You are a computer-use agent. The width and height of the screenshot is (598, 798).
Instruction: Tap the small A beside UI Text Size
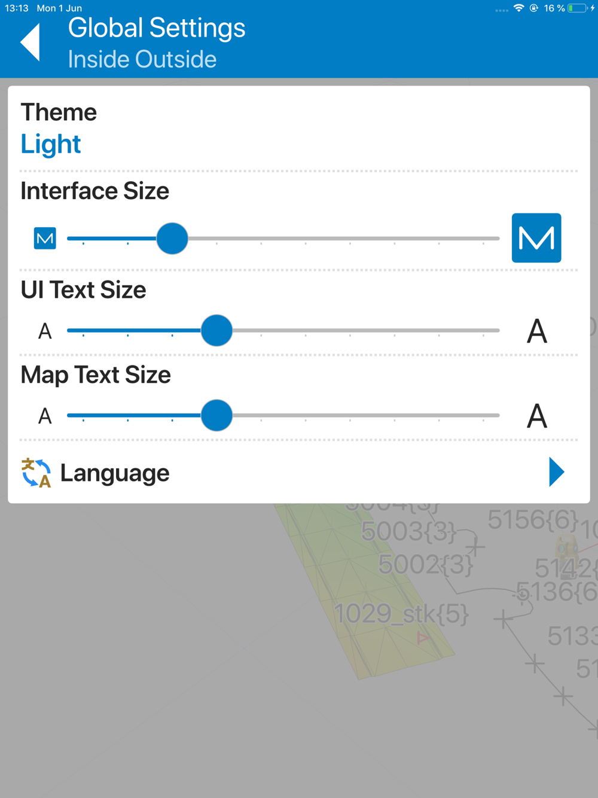(x=45, y=331)
